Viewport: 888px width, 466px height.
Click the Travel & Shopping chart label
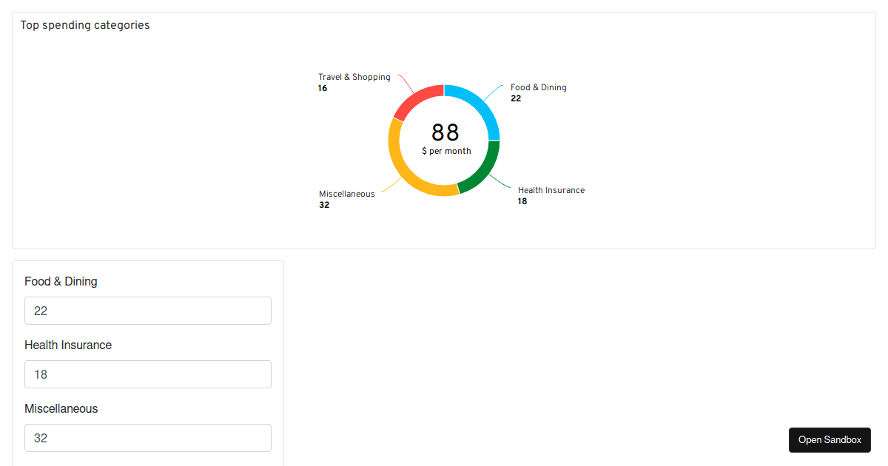point(354,76)
